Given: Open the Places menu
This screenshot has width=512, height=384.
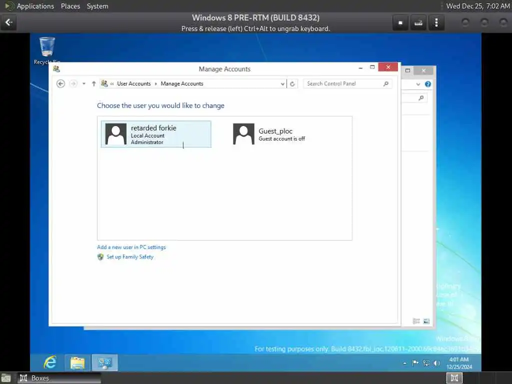Looking at the screenshot, I should [70, 6].
